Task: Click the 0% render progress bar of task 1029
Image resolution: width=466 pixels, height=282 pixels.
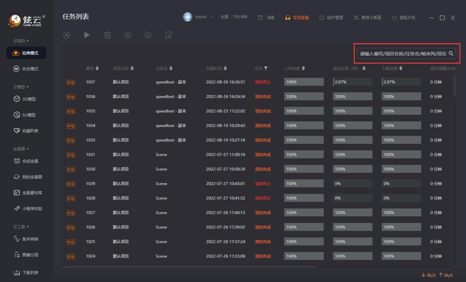Action: pyautogui.click(x=352, y=183)
